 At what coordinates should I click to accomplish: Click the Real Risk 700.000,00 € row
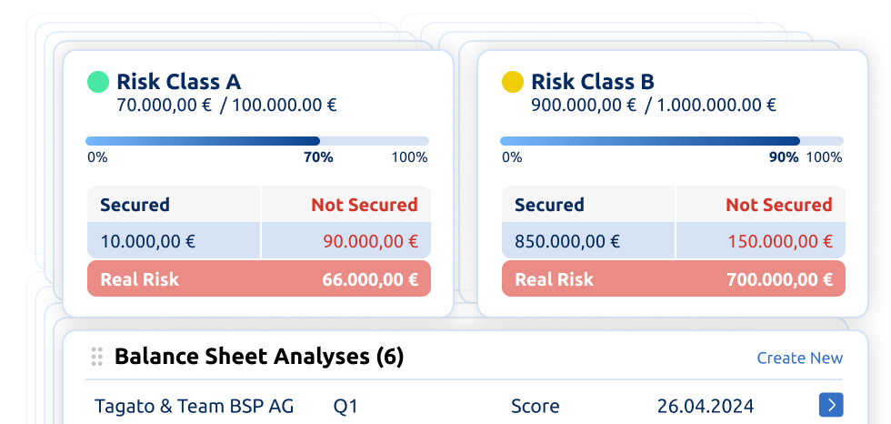(673, 279)
